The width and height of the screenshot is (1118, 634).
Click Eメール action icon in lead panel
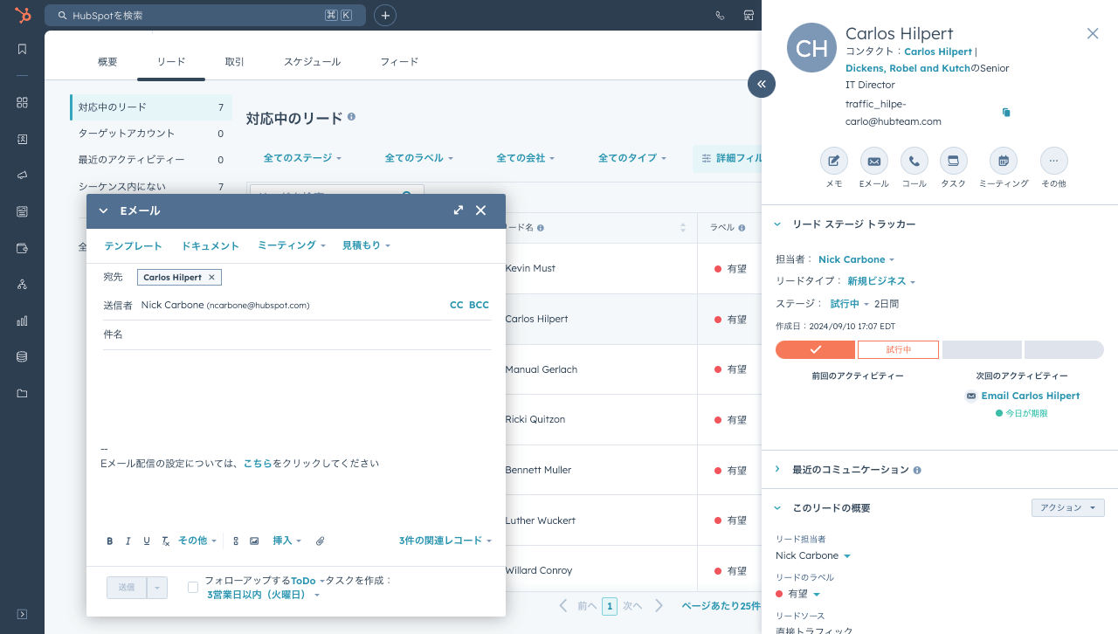(x=874, y=161)
